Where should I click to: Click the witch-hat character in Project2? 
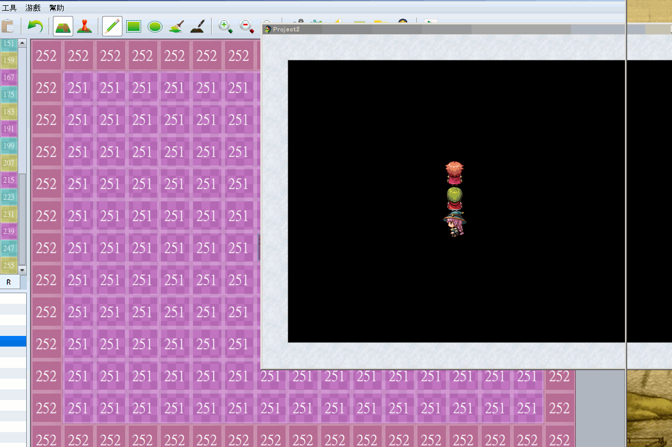coord(454,223)
